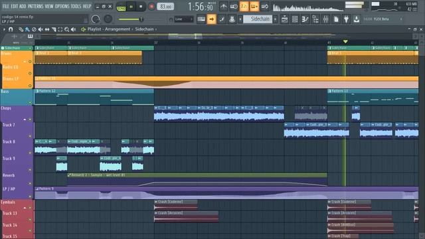This screenshot has height=239, width=425.
Task: Toggle the 3-2-1 countdown before recording
Action: click(x=244, y=6)
